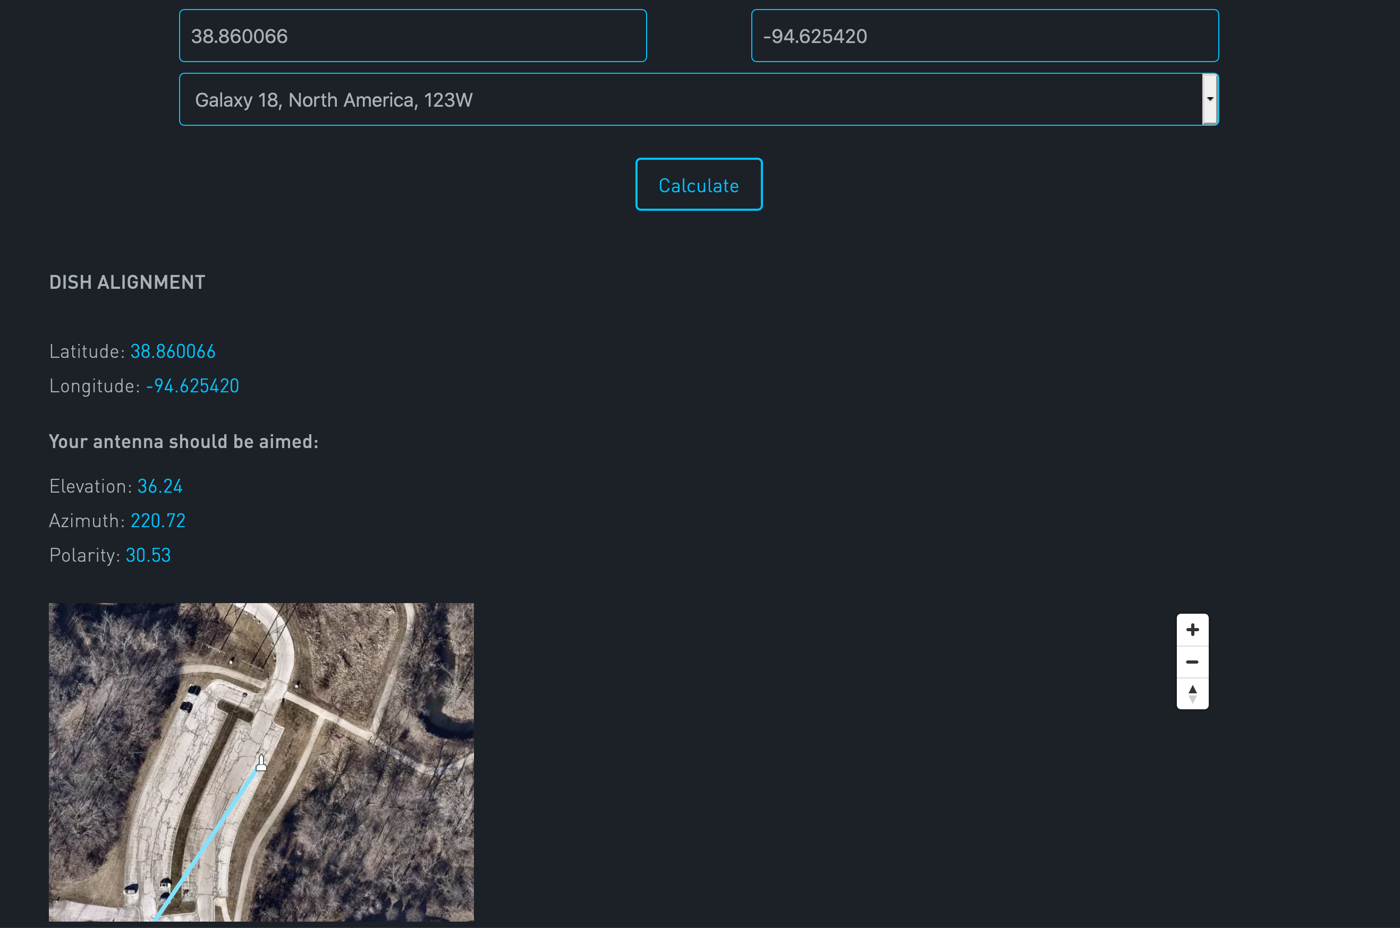The width and height of the screenshot is (1400, 928).
Task: Select Latitude result 38.860066 text
Action: [x=173, y=351]
